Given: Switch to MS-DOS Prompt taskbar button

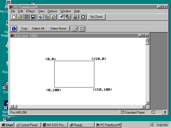Looking at the screenshot, I should pyautogui.click(x=55, y=125).
